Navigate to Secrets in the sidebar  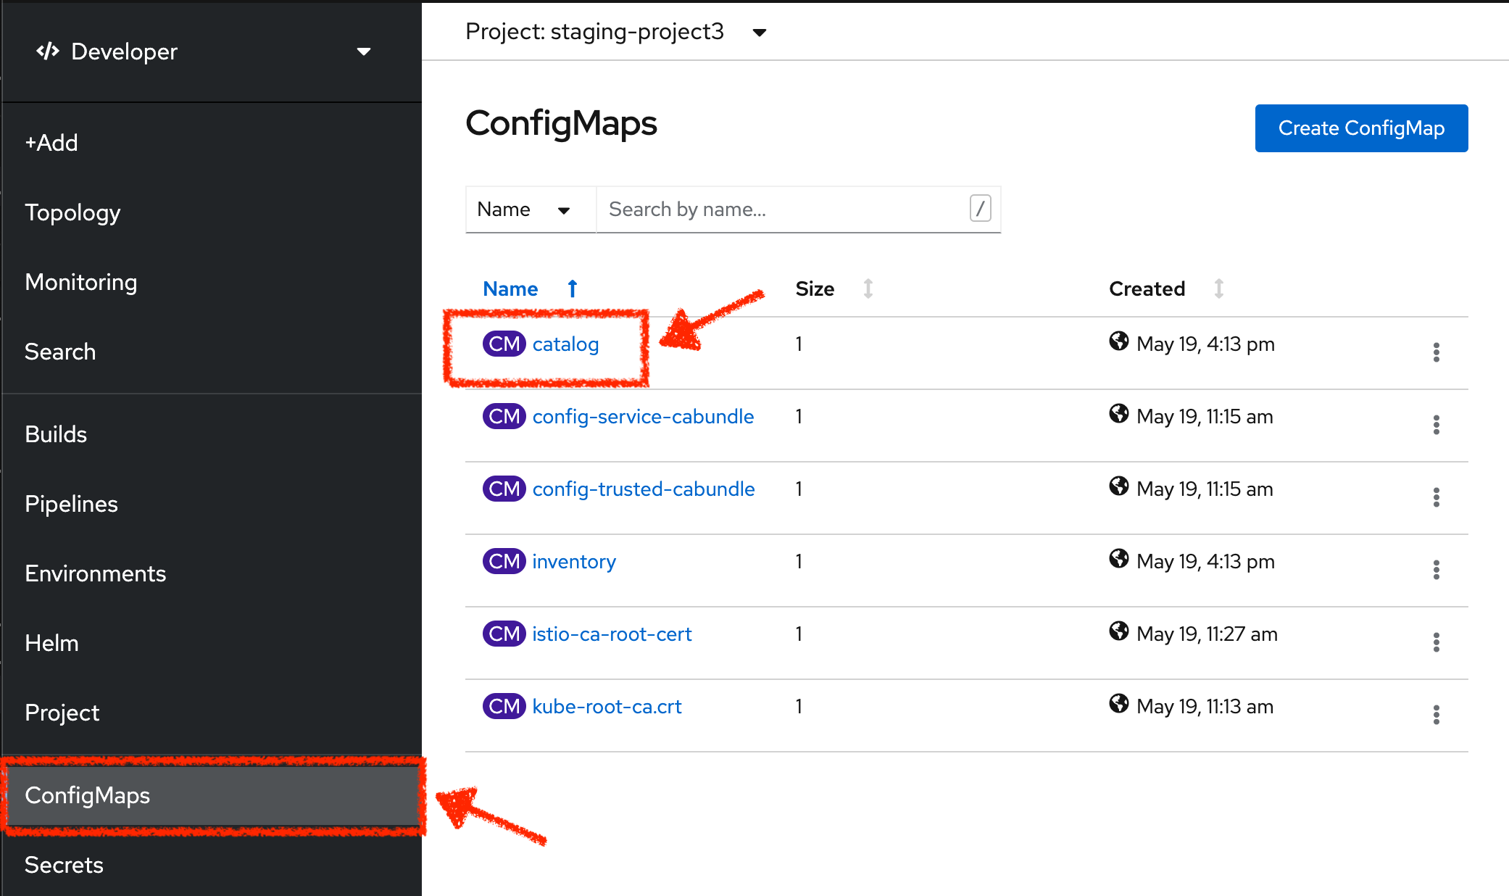[x=64, y=864]
